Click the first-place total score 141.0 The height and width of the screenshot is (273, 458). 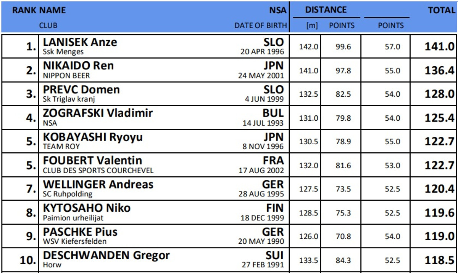click(439, 46)
